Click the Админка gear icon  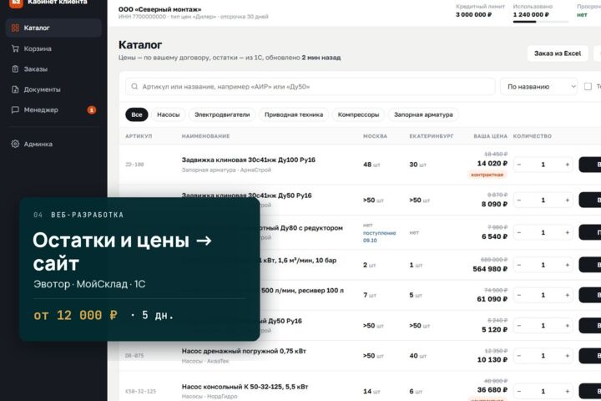pyautogui.click(x=15, y=144)
